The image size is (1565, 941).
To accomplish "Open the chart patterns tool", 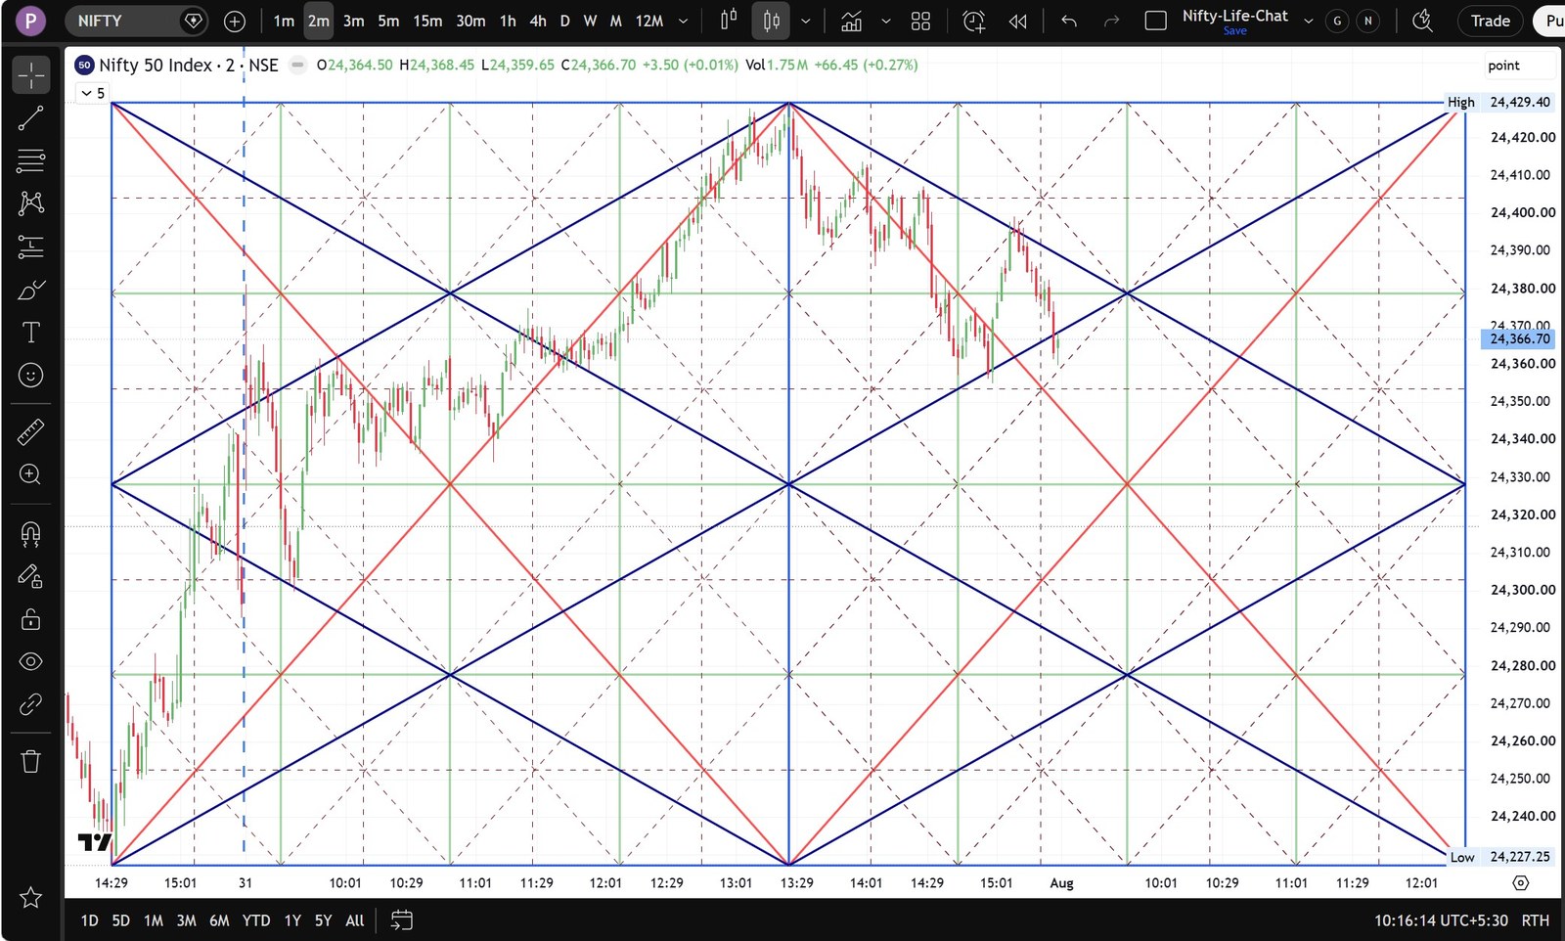I will [30, 203].
